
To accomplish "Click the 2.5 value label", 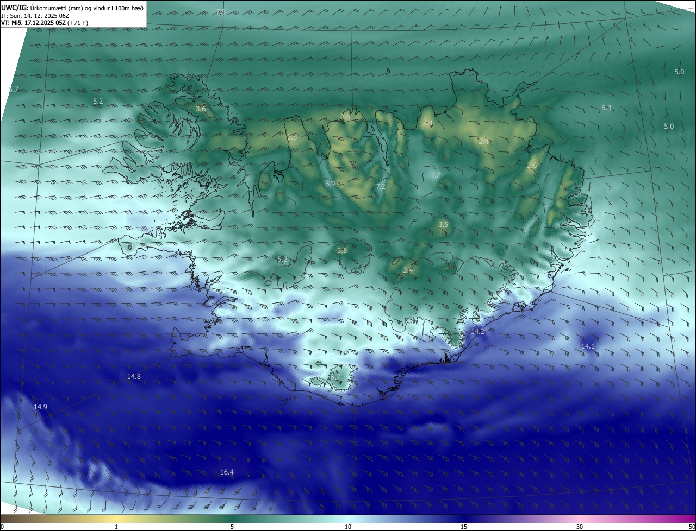I will (345, 117).
